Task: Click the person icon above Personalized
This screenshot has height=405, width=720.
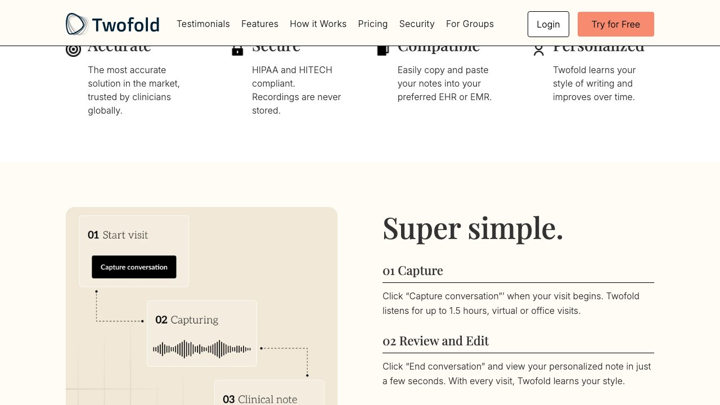Action: tap(538, 49)
